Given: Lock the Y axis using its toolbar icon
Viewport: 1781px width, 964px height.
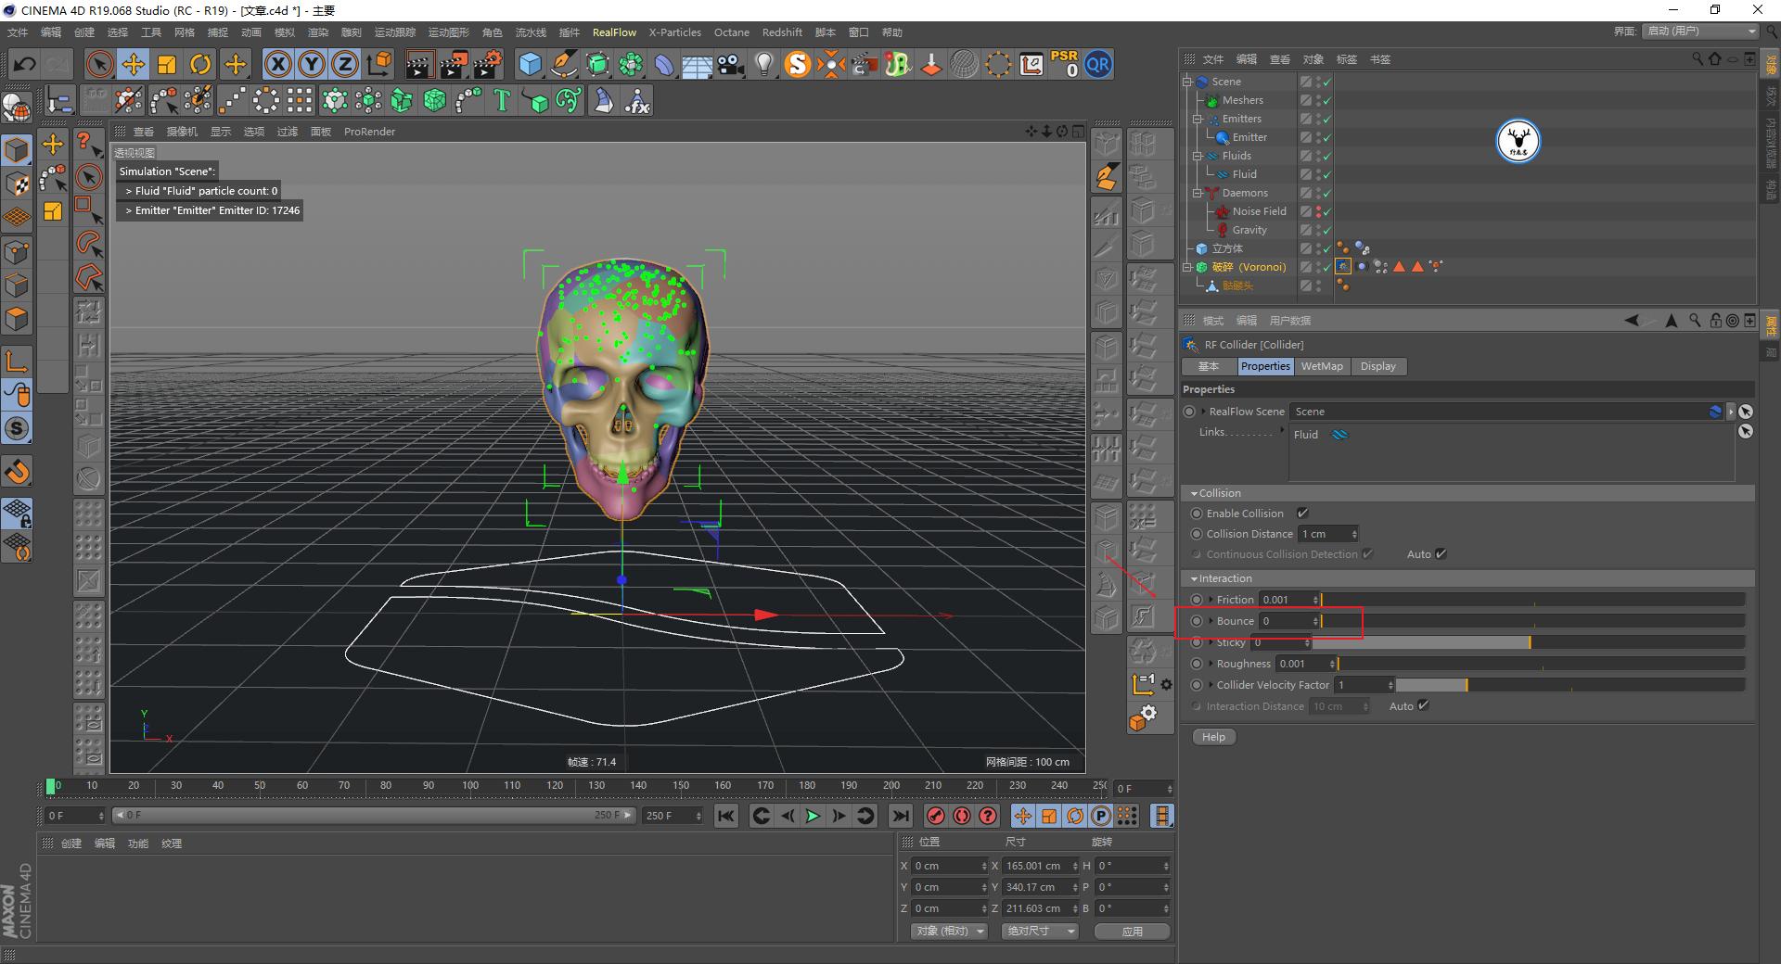Looking at the screenshot, I should [311, 64].
